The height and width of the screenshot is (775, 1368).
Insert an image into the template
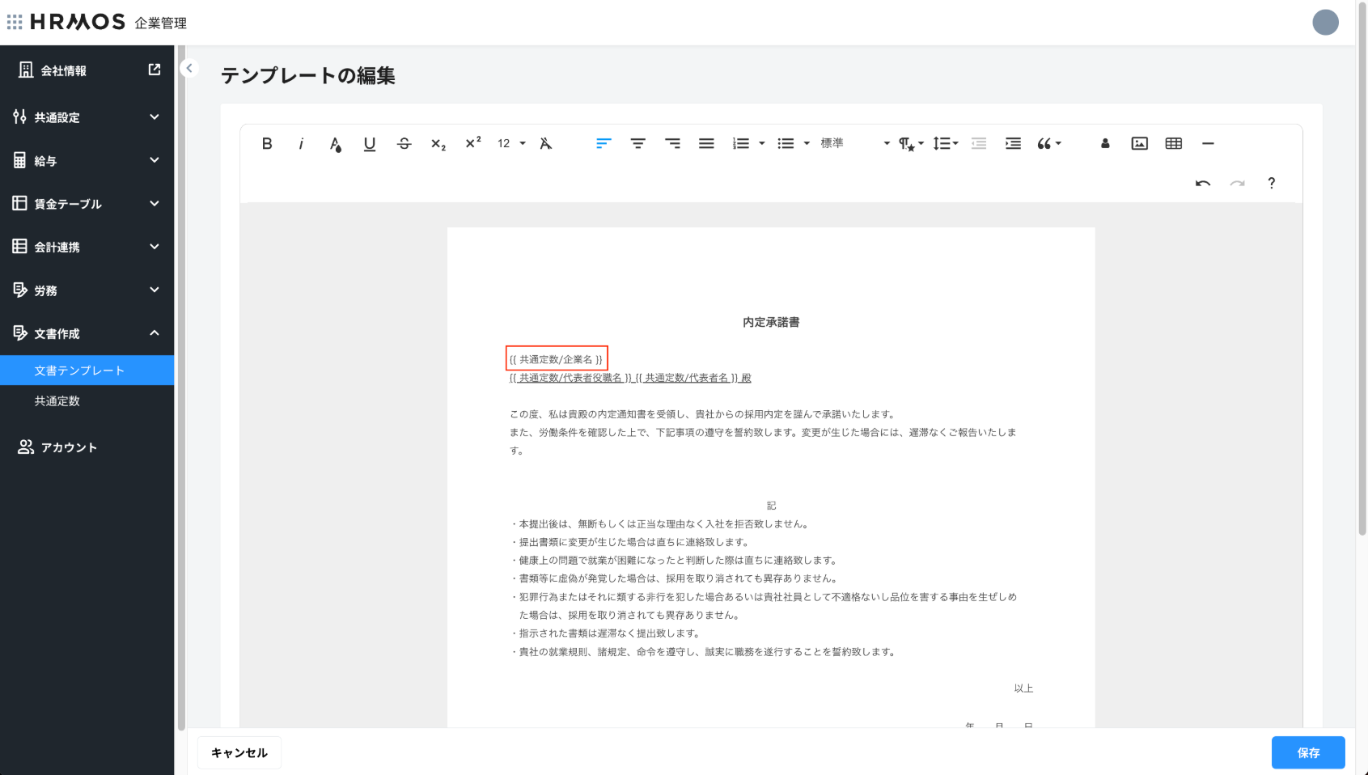point(1139,144)
